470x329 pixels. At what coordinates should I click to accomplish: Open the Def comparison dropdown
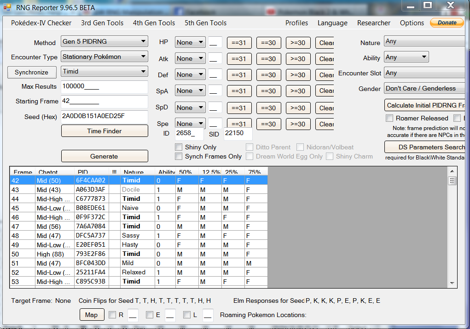coord(190,74)
